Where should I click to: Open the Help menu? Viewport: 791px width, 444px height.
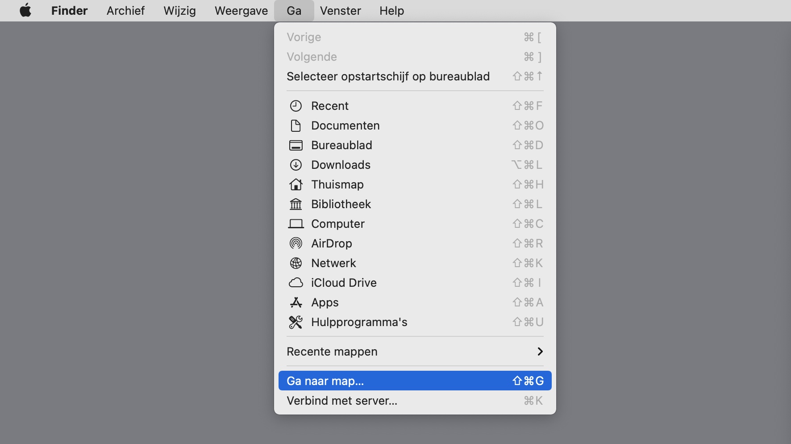pos(391,11)
